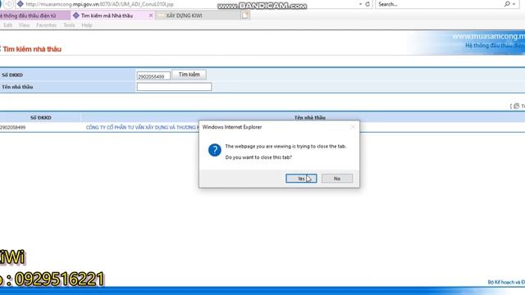
Task: Focus the Số ĐKKD input field
Action: (153, 76)
